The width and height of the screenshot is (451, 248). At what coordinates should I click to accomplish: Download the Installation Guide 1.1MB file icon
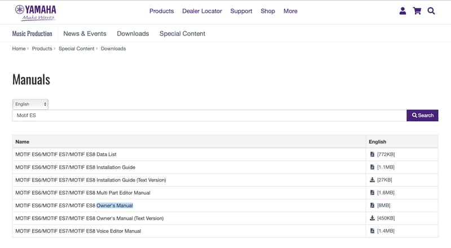click(x=372, y=167)
